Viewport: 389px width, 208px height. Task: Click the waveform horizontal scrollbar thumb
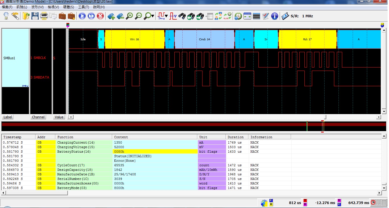click(x=325, y=117)
